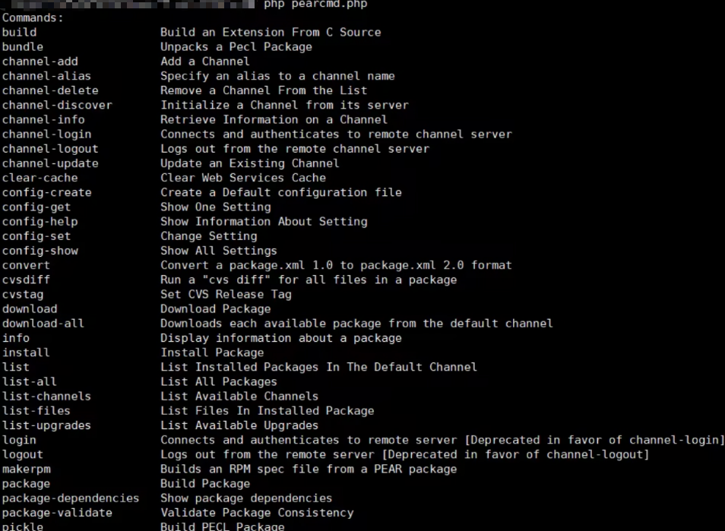Click the 'Clear Web Services Cache' description
The image size is (725, 531).
point(243,178)
